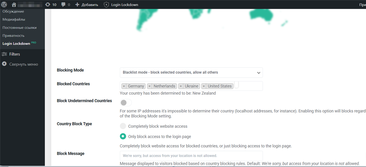The height and width of the screenshot is (167, 366).
Task: Go to Постоянные ссылки settings
Action: click(x=20, y=28)
